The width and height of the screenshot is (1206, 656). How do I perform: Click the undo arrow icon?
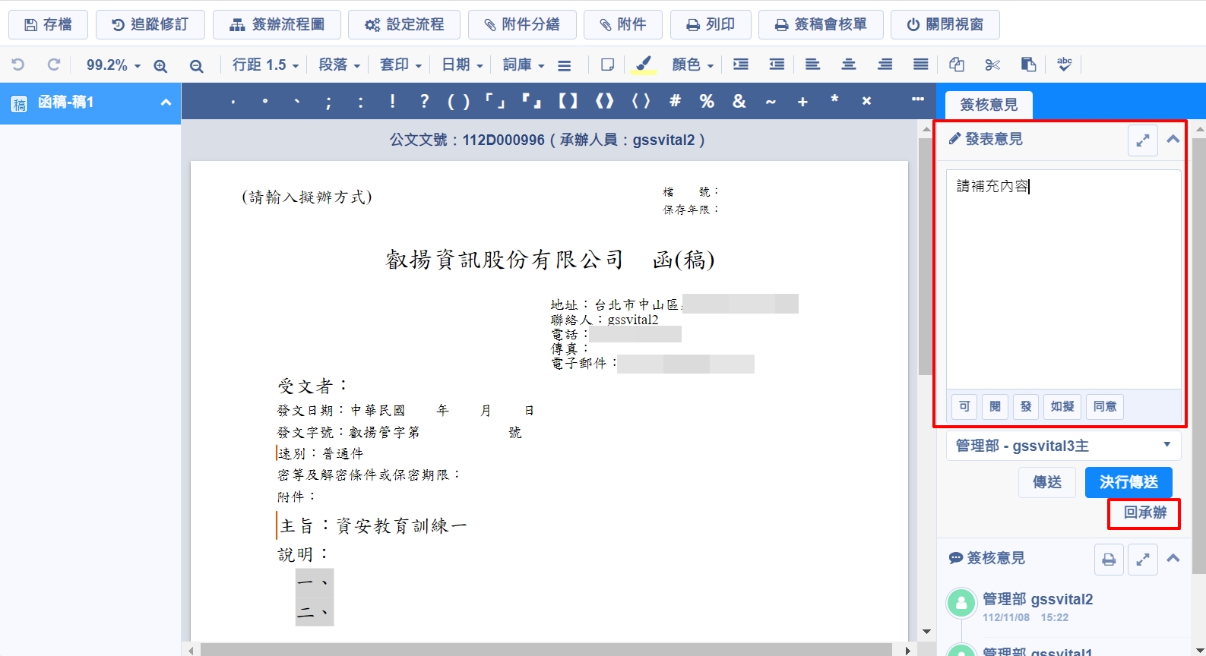(x=18, y=65)
